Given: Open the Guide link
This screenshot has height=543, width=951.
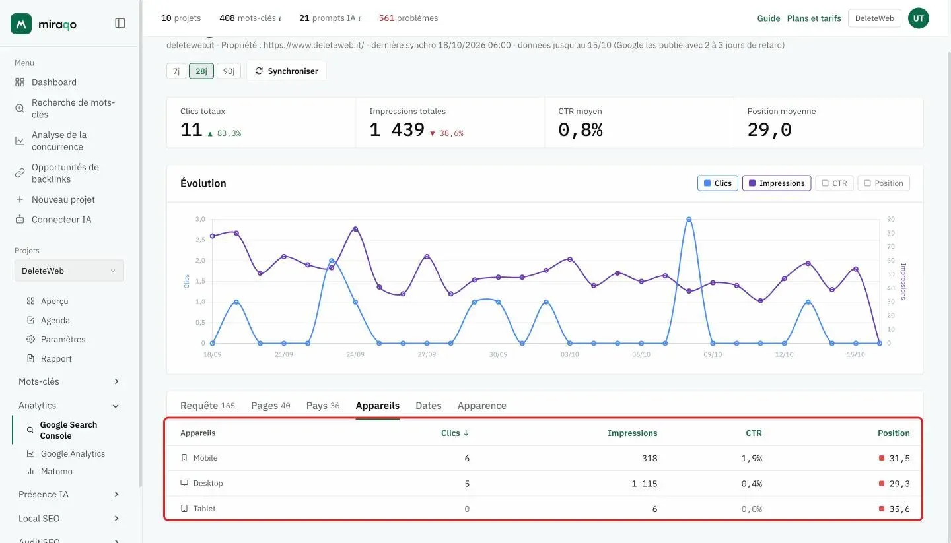Looking at the screenshot, I should (x=769, y=18).
